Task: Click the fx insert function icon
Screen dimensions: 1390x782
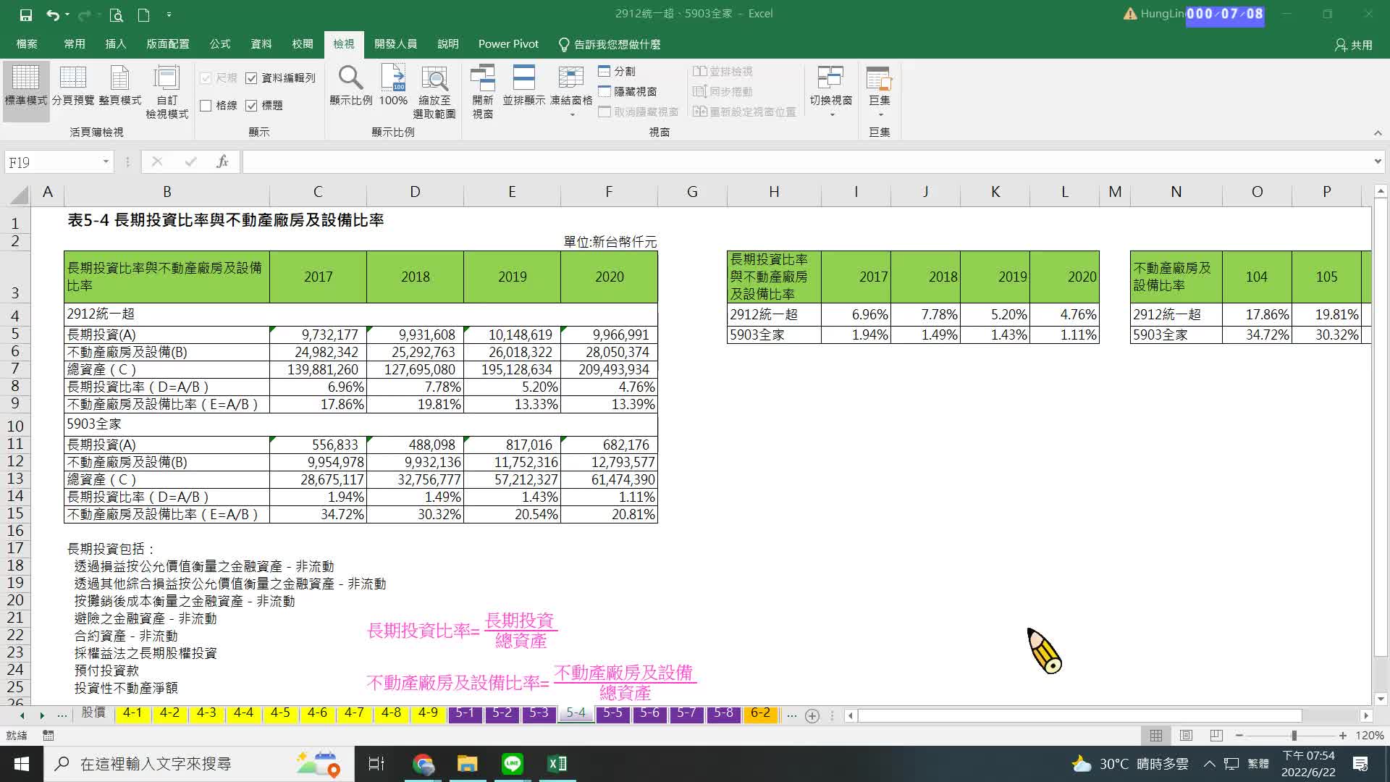Action: click(x=222, y=162)
